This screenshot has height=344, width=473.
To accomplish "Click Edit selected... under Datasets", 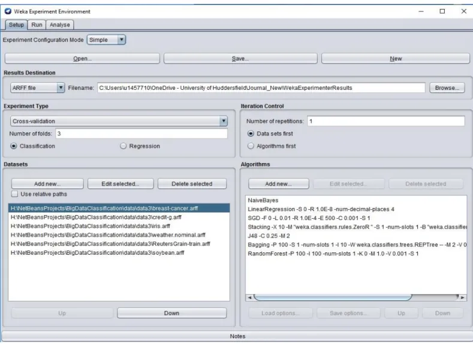I will click(120, 184).
